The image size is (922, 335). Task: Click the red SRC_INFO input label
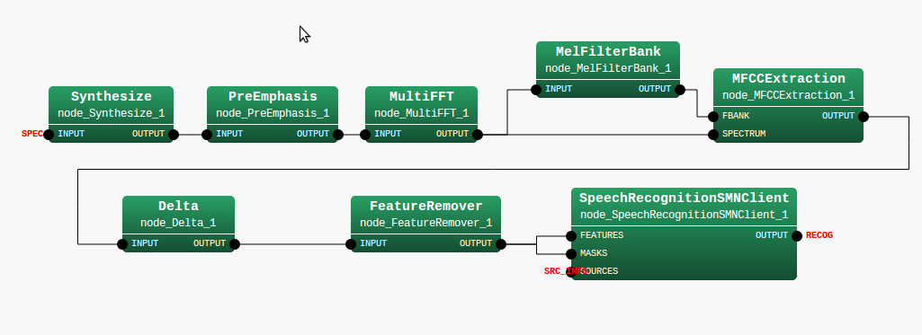[x=566, y=271]
